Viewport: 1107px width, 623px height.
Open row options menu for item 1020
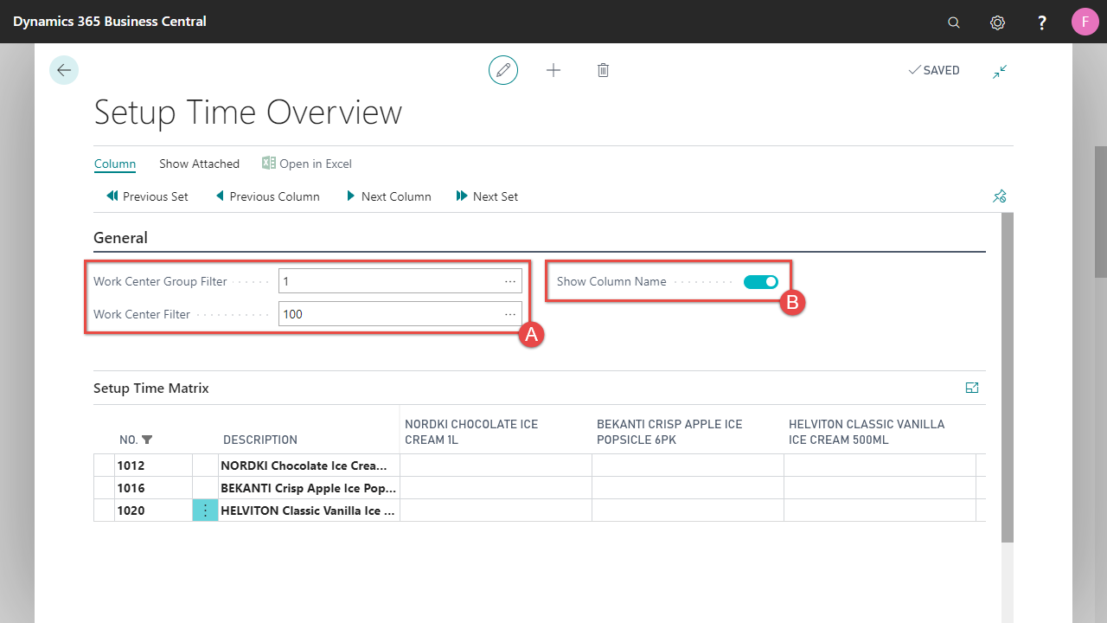click(x=205, y=511)
